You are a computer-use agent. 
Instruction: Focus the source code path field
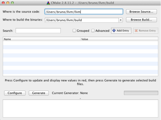84,12
